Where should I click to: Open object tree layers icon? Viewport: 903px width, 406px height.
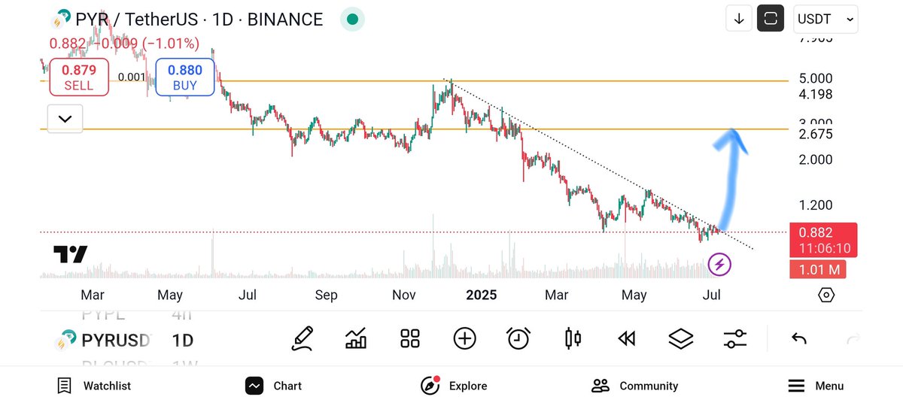(681, 339)
